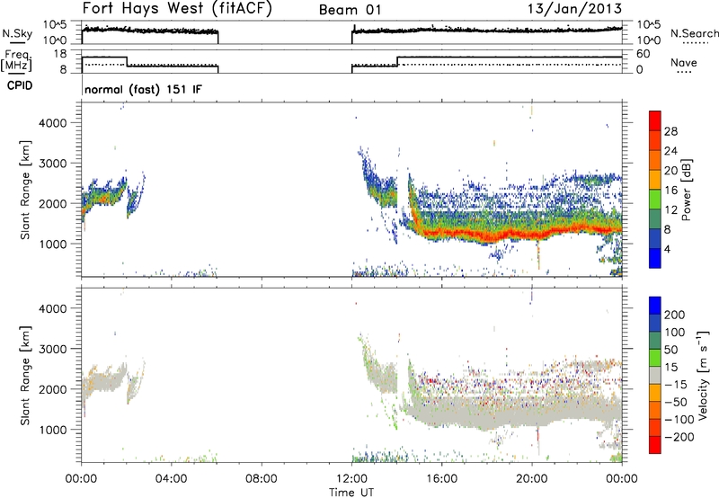Click the "CPID" row label
719x498 pixels.
click(20, 85)
